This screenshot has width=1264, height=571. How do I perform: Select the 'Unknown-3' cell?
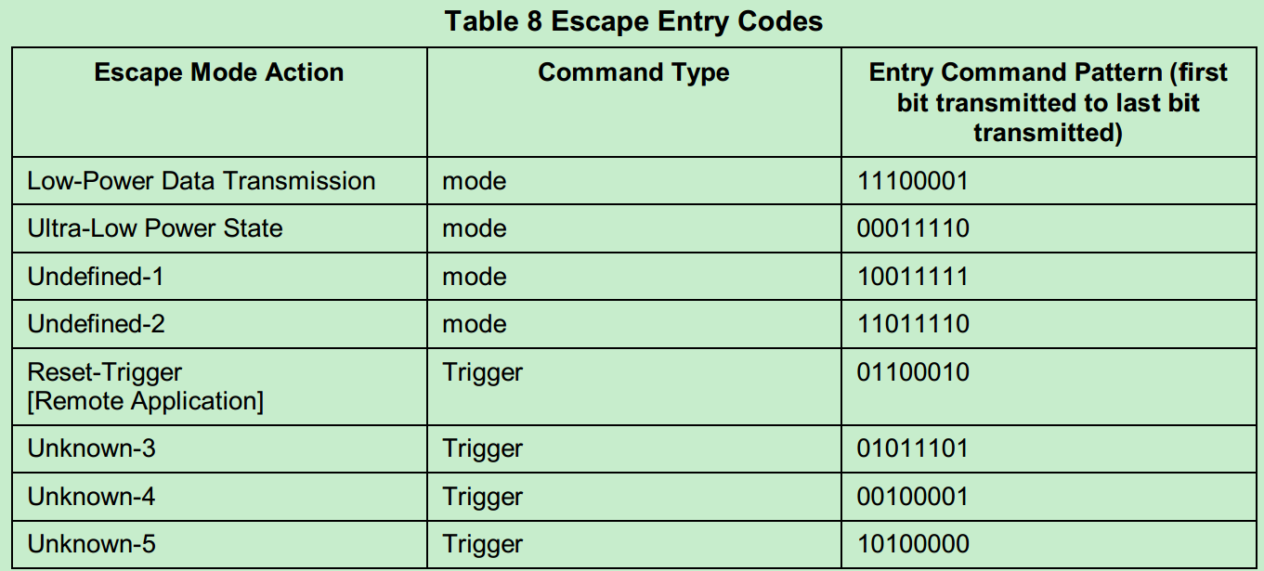(92, 449)
